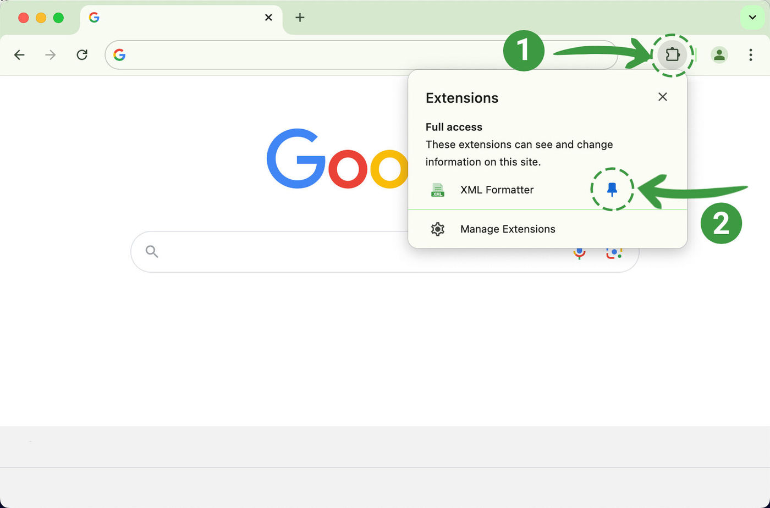Viewport: 770px width, 508px height.
Task: Close the Google tab
Action: click(268, 18)
